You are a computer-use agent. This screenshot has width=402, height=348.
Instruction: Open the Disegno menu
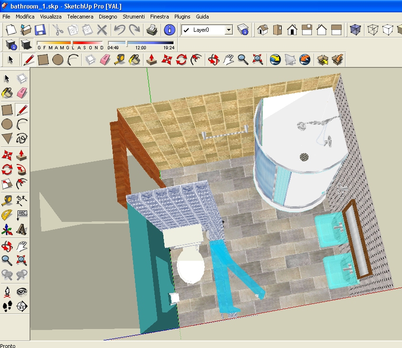108,17
